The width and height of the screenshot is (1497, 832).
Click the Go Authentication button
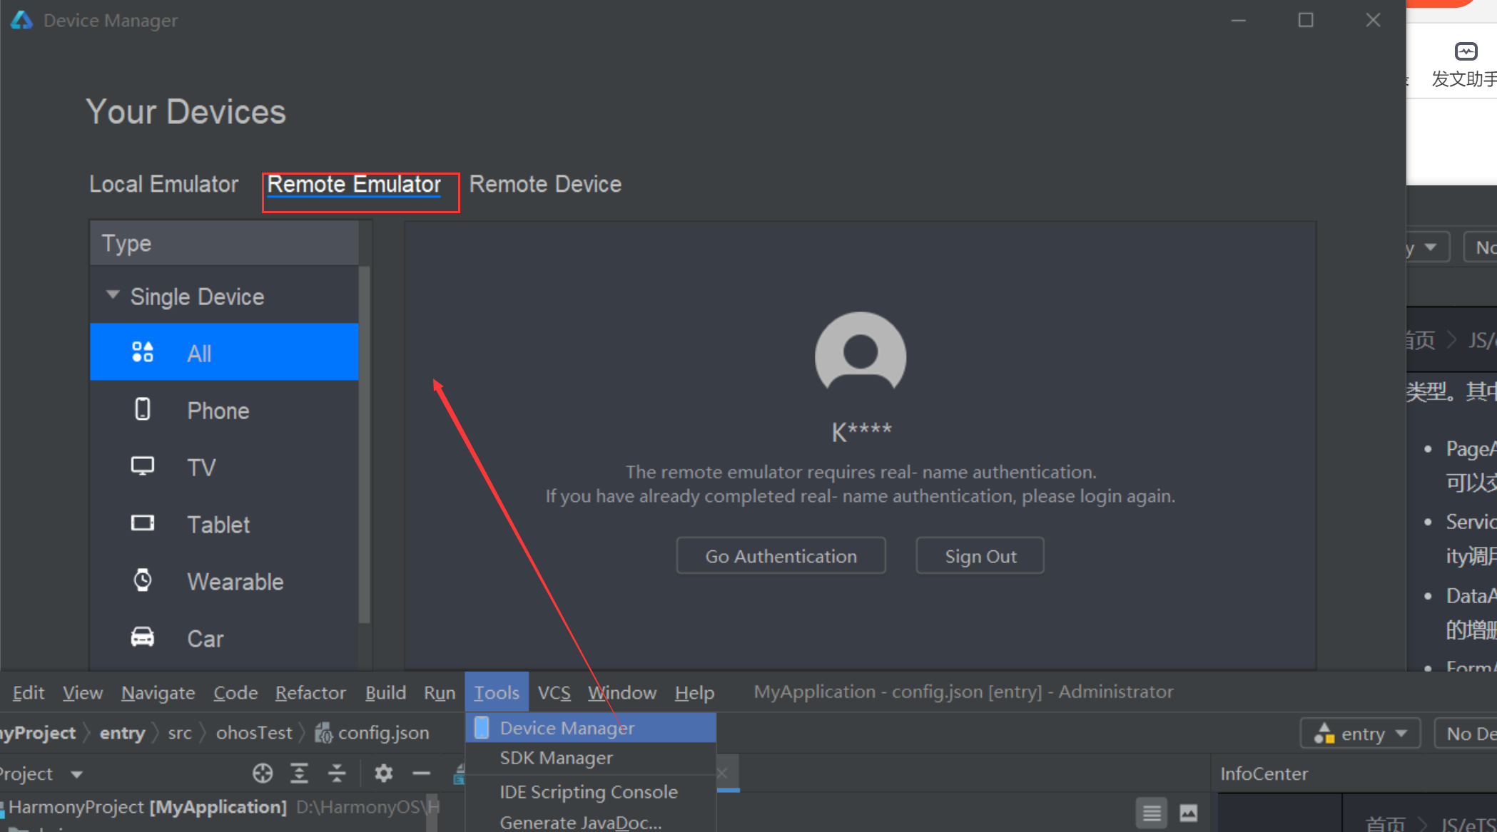tap(781, 556)
